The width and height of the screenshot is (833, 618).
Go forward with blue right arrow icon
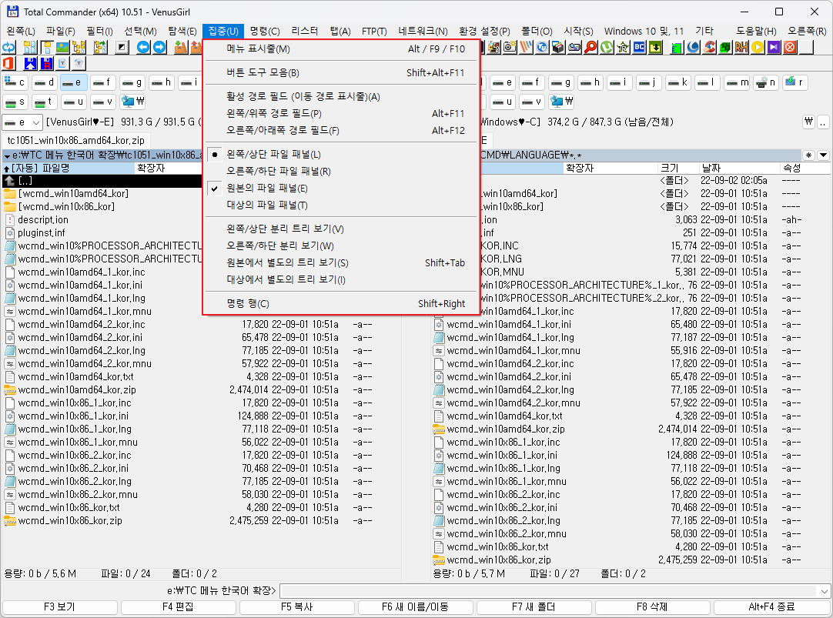click(159, 48)
